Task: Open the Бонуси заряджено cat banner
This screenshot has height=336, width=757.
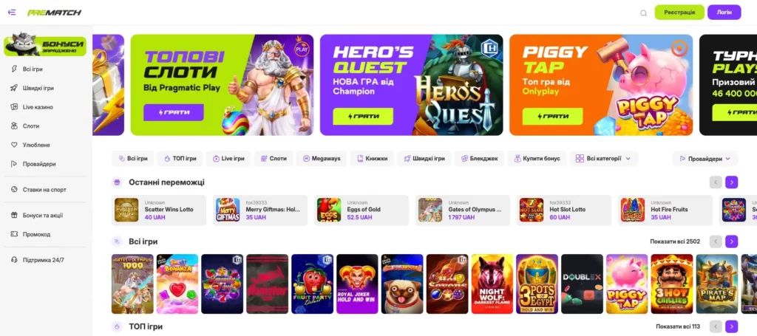Action: pos(45,45)
